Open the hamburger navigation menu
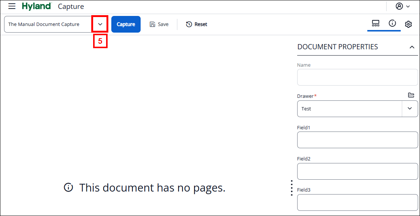The image size is (420, 216). (x=12, y=6)
